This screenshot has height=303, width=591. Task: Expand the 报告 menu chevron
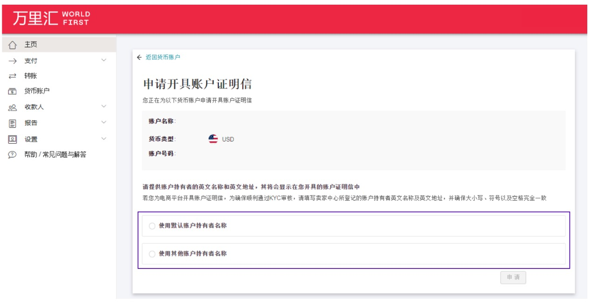pos(104,122)
